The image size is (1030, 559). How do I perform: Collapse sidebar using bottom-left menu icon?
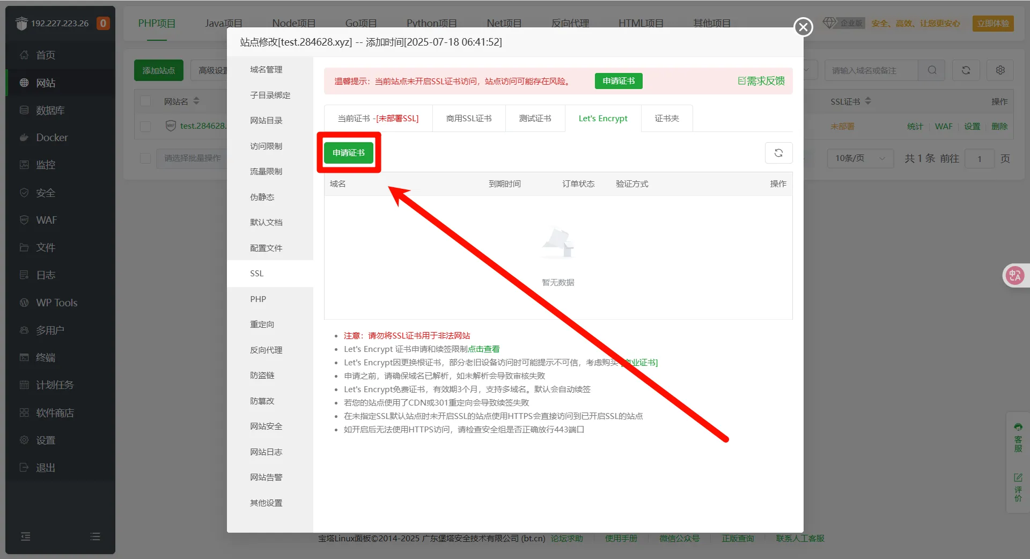tap(25, 536)
